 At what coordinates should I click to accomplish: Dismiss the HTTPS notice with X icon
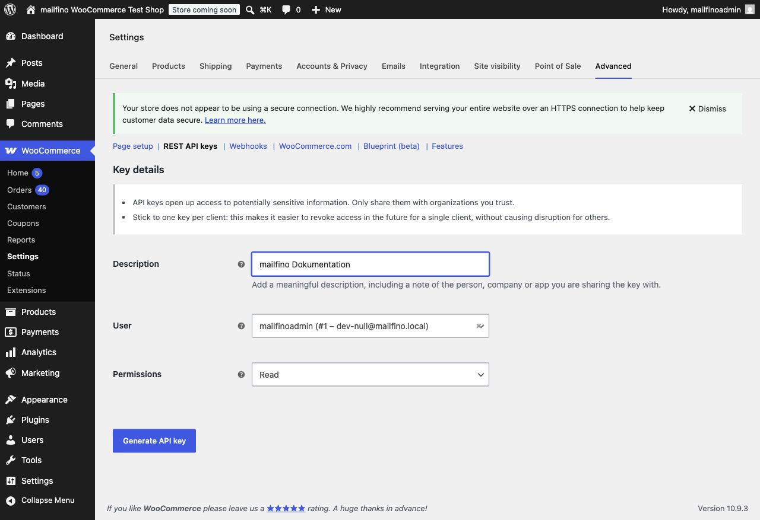click(x=692, y=109)
